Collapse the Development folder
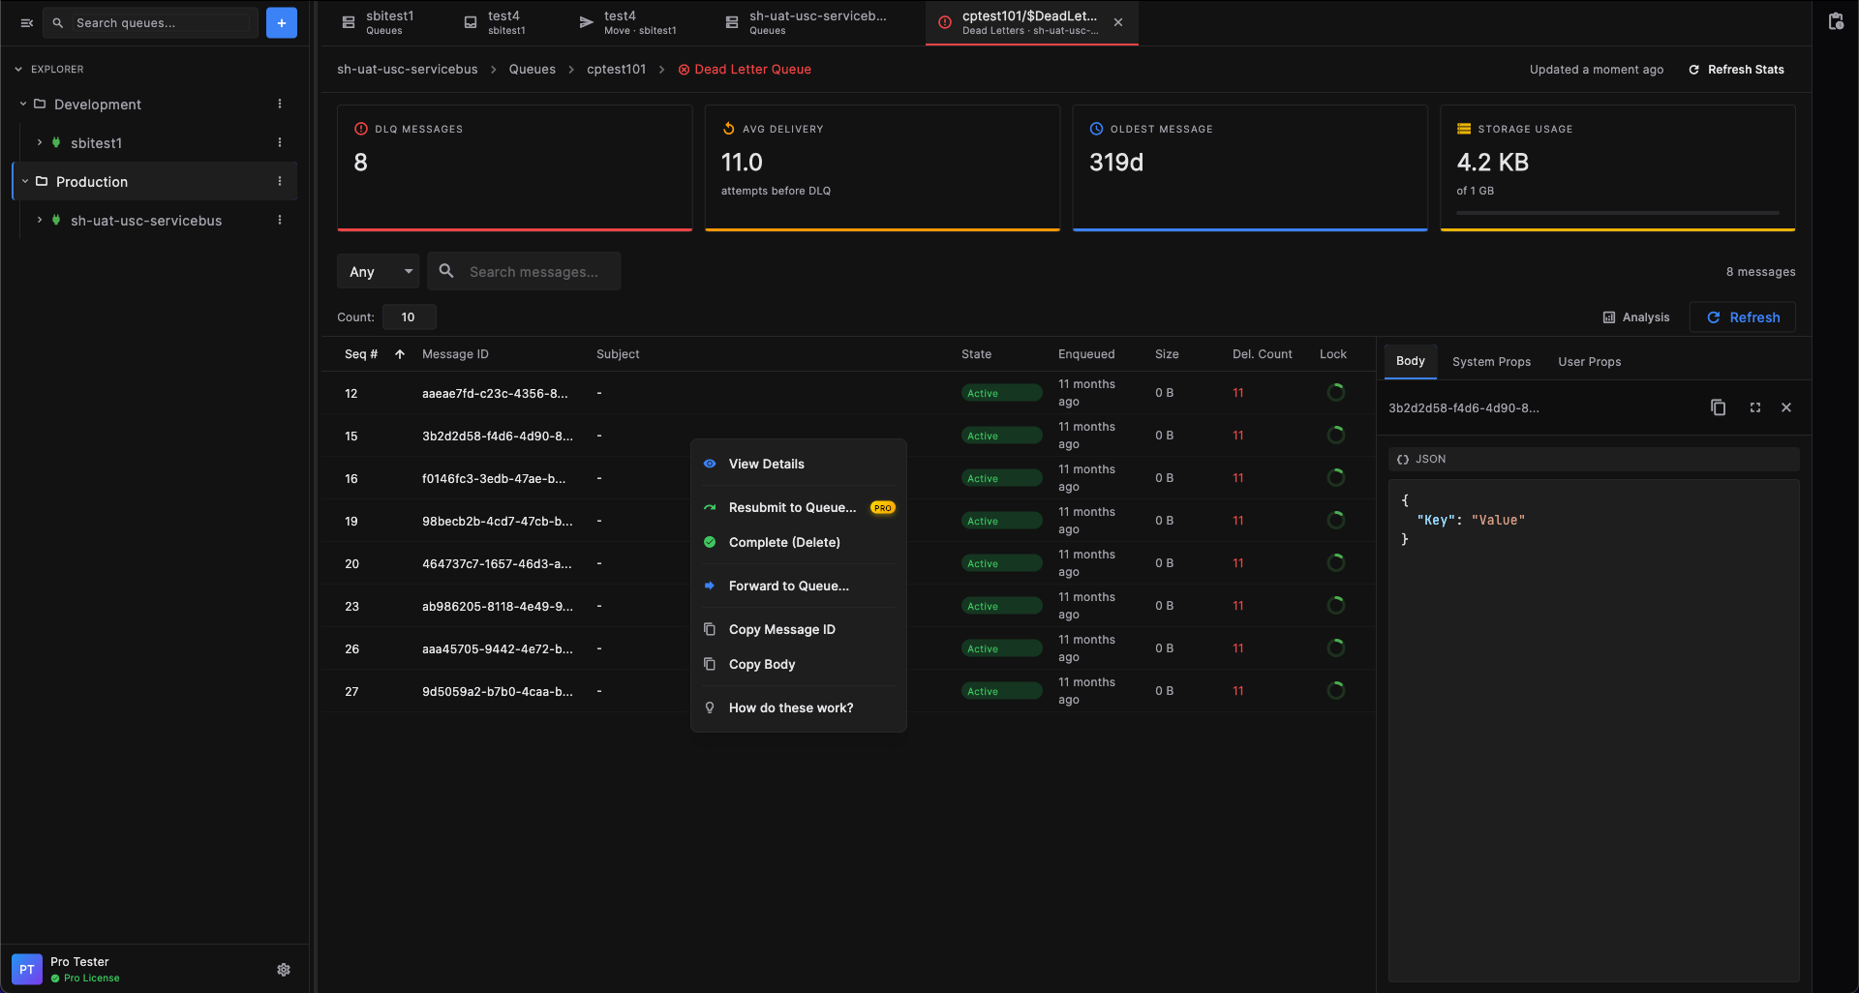The image size is (1859, 993). coord(23,104)
